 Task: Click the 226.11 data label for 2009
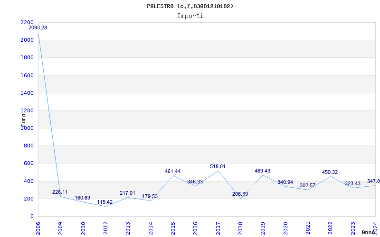click(60, 192)
